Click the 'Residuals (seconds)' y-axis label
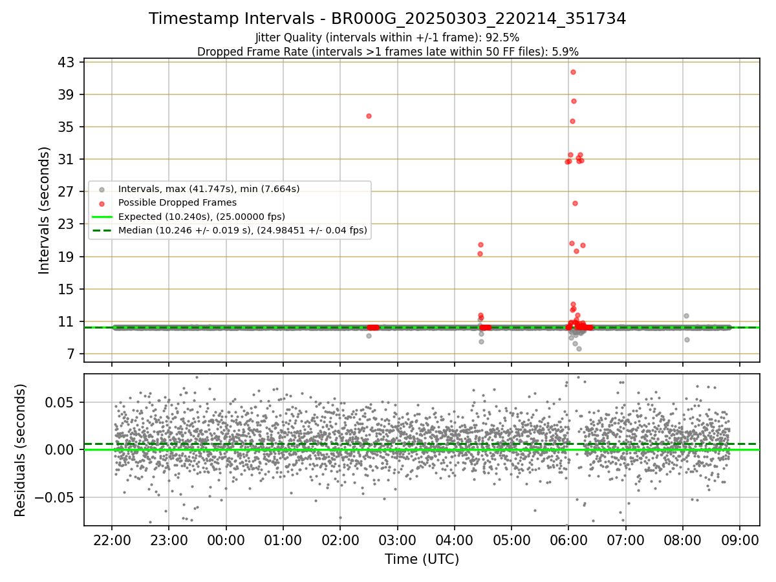The height and width of the screenshot is (582, 776). (21, 450)
